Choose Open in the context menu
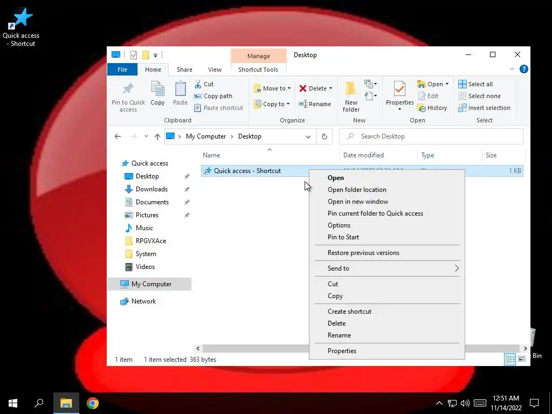This screenshot has width=552, height=414. [387, 178]
